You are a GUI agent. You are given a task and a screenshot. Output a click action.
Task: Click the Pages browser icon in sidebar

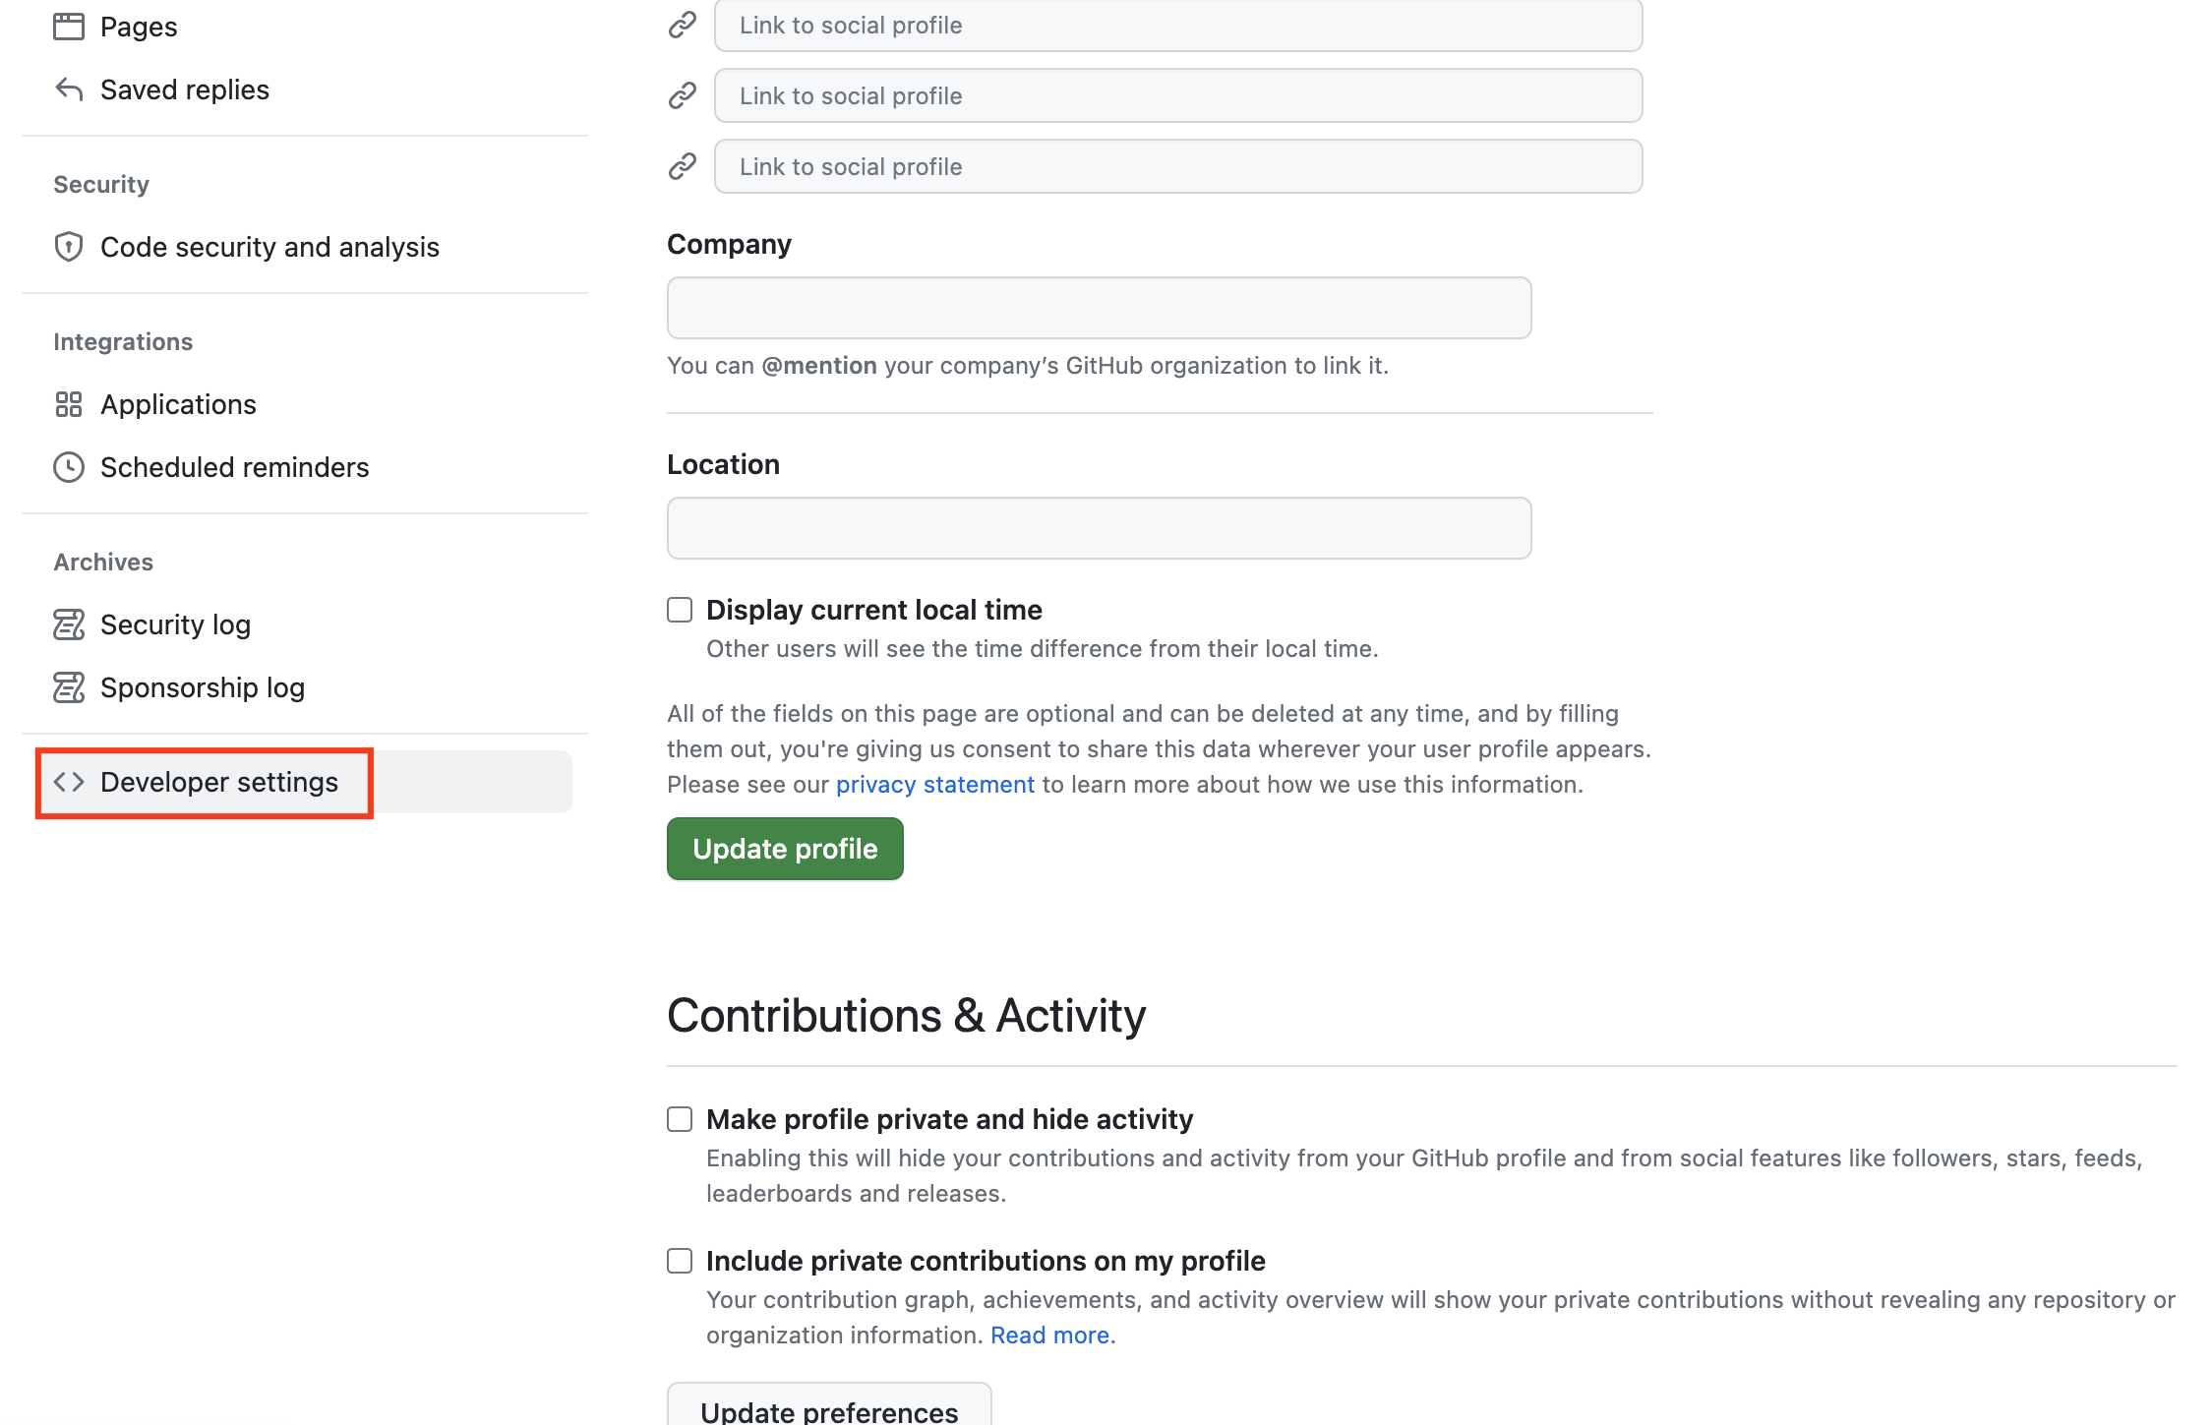point(68,27)
